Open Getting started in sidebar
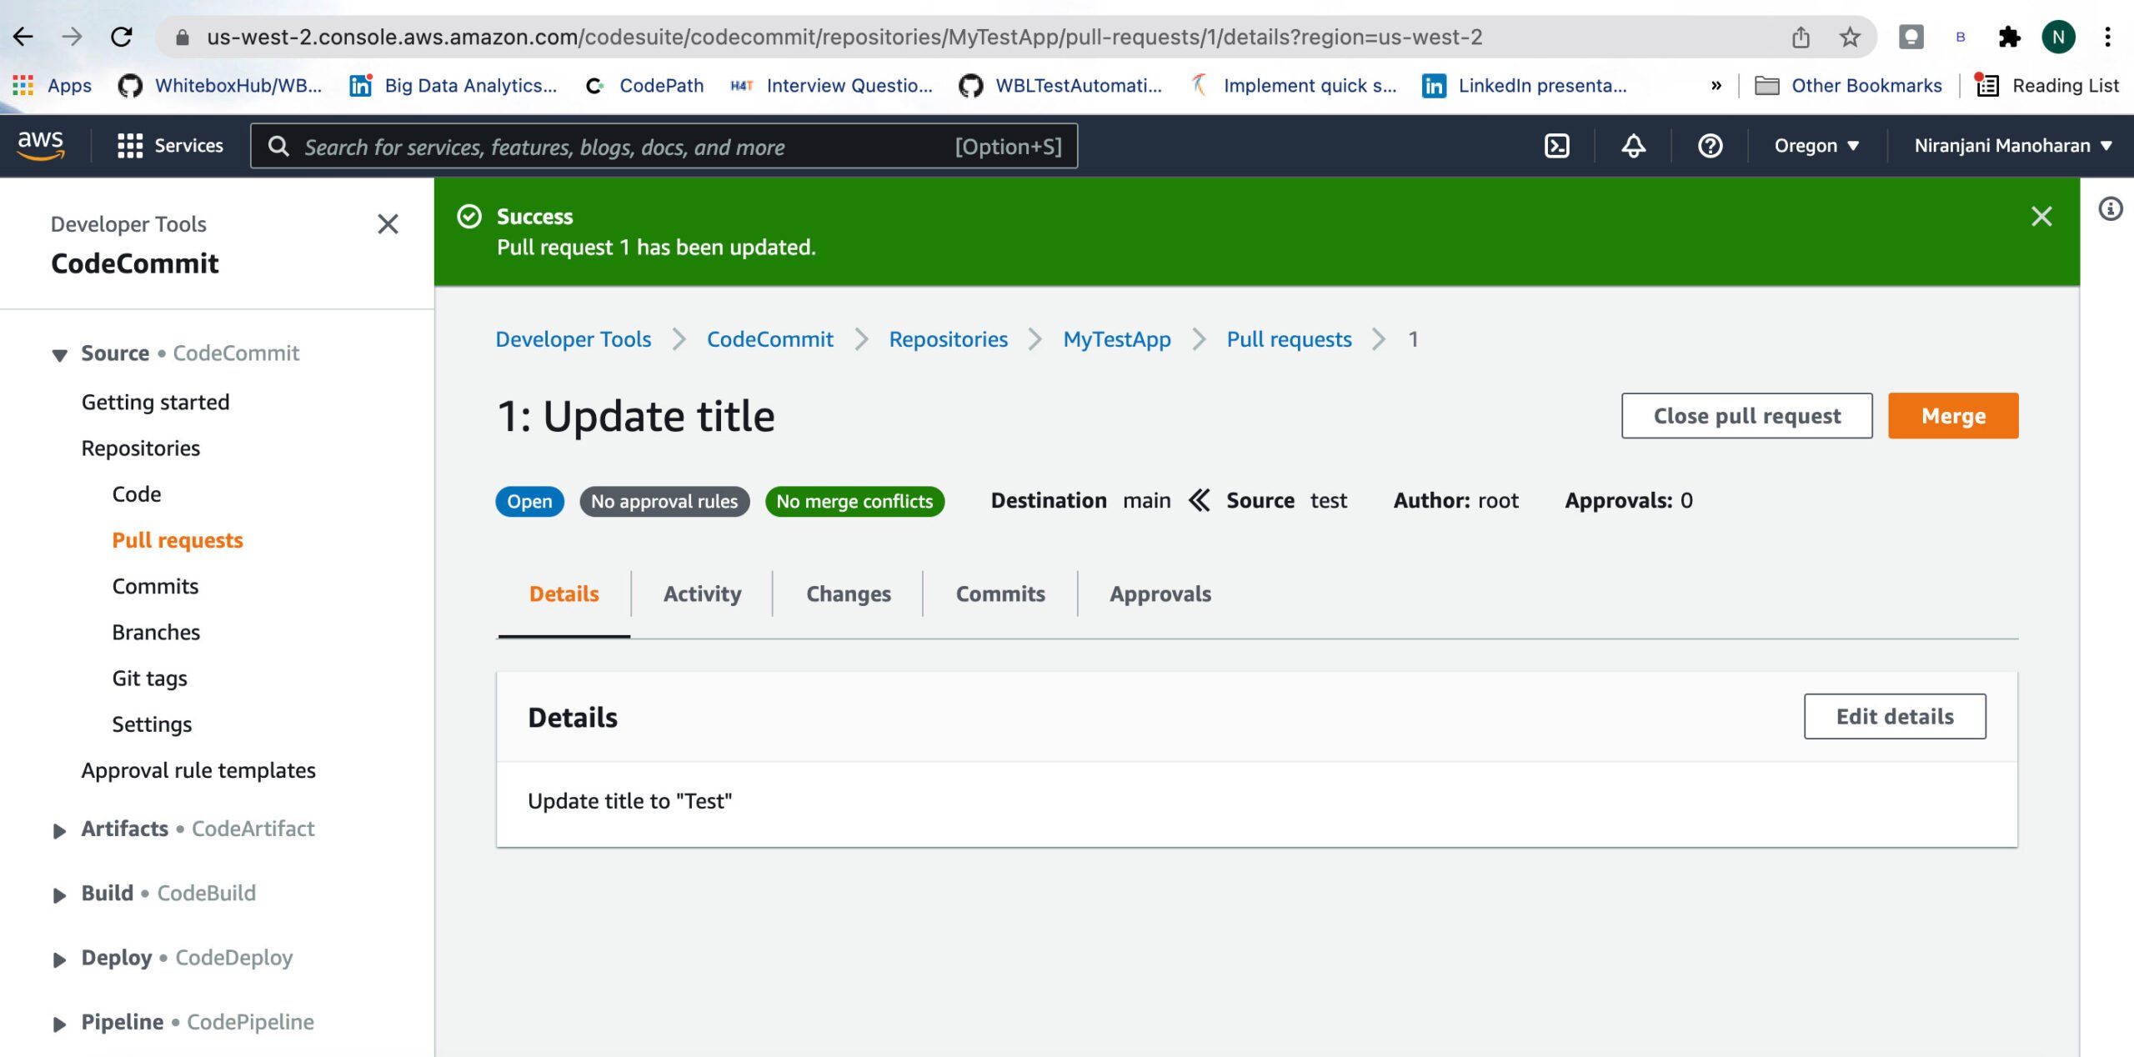The height and width of the screenshot is (1057, 2134). [155, 402]
